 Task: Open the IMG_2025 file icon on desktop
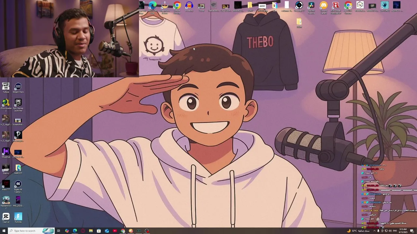(x=18, y=201)
